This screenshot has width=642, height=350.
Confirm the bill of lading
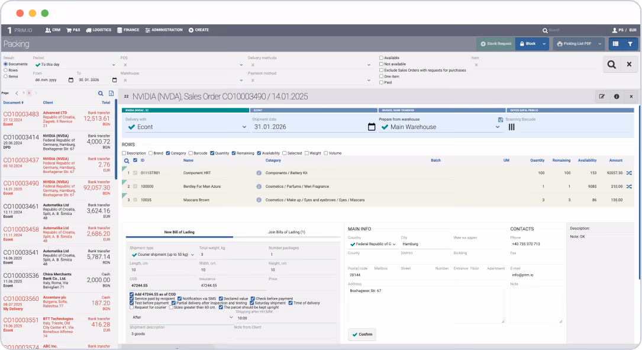(362, 335)
